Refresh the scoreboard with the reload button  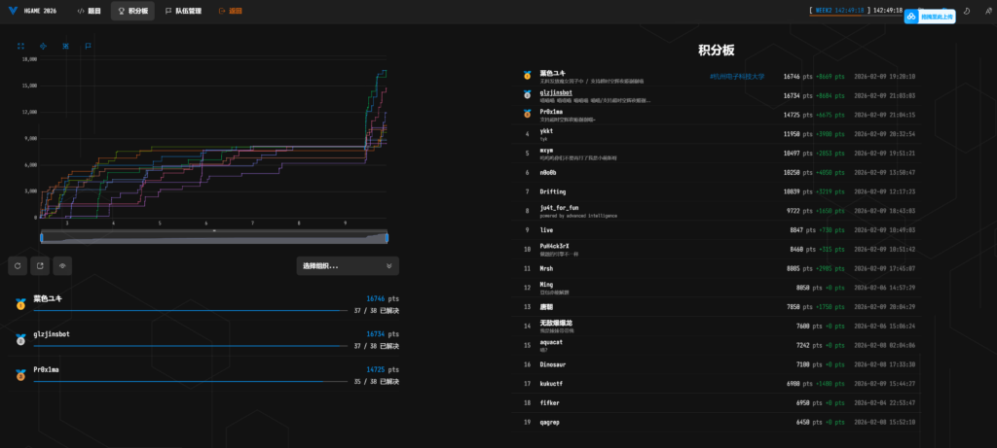coord(18,265)
